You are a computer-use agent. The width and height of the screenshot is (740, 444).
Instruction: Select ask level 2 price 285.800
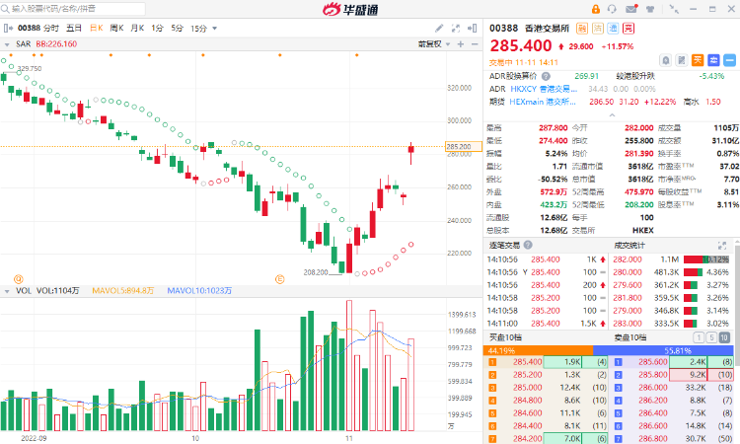point(653,375)
